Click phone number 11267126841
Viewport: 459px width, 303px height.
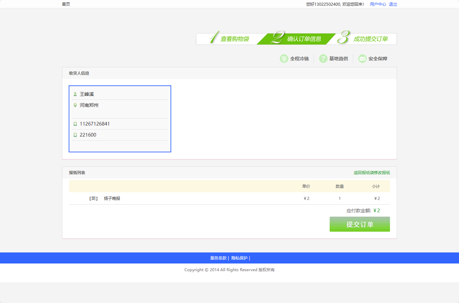[95, 124]
